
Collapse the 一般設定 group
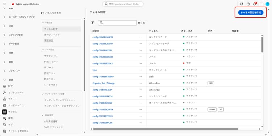(43, 23)
